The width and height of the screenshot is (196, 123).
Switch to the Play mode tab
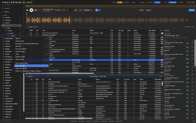pyautogui.click(x=114, y=2)
